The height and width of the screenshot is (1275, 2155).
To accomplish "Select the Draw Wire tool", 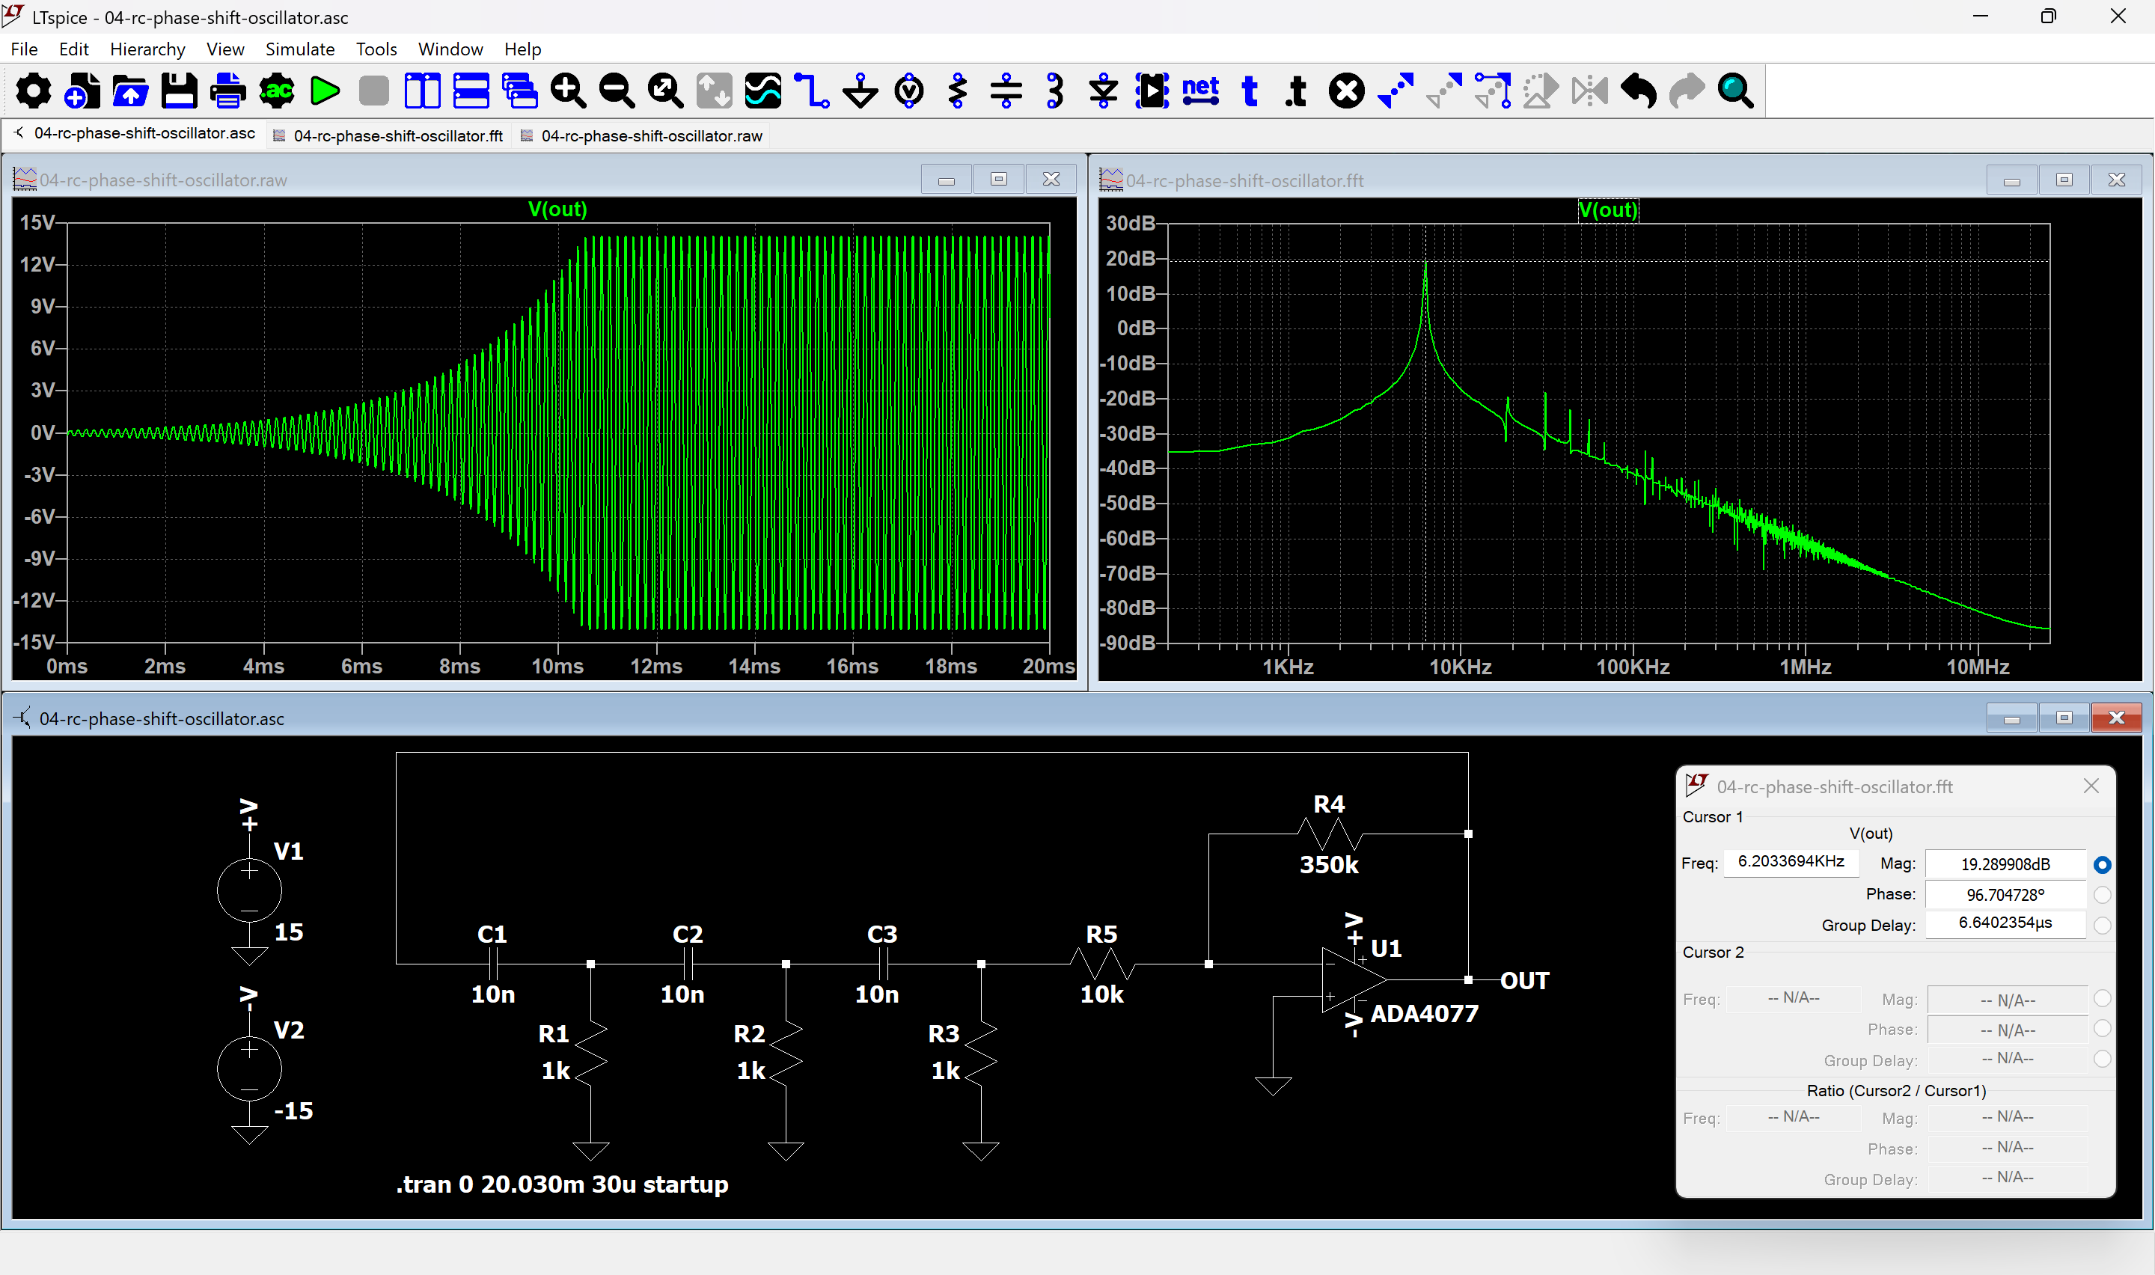I will point(811,91).
